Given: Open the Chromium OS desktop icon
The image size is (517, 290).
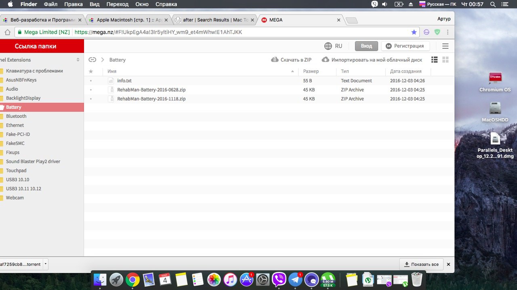Looking at the screenshot, I should tap(495, 82).
